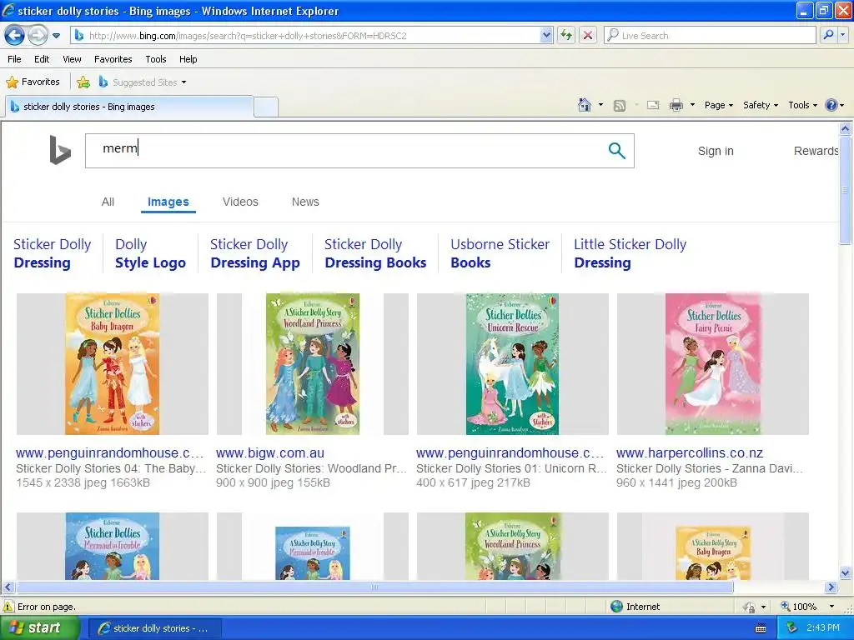Switch to the Videos tab
Screen dimensions: 854x640
point(240,202)
